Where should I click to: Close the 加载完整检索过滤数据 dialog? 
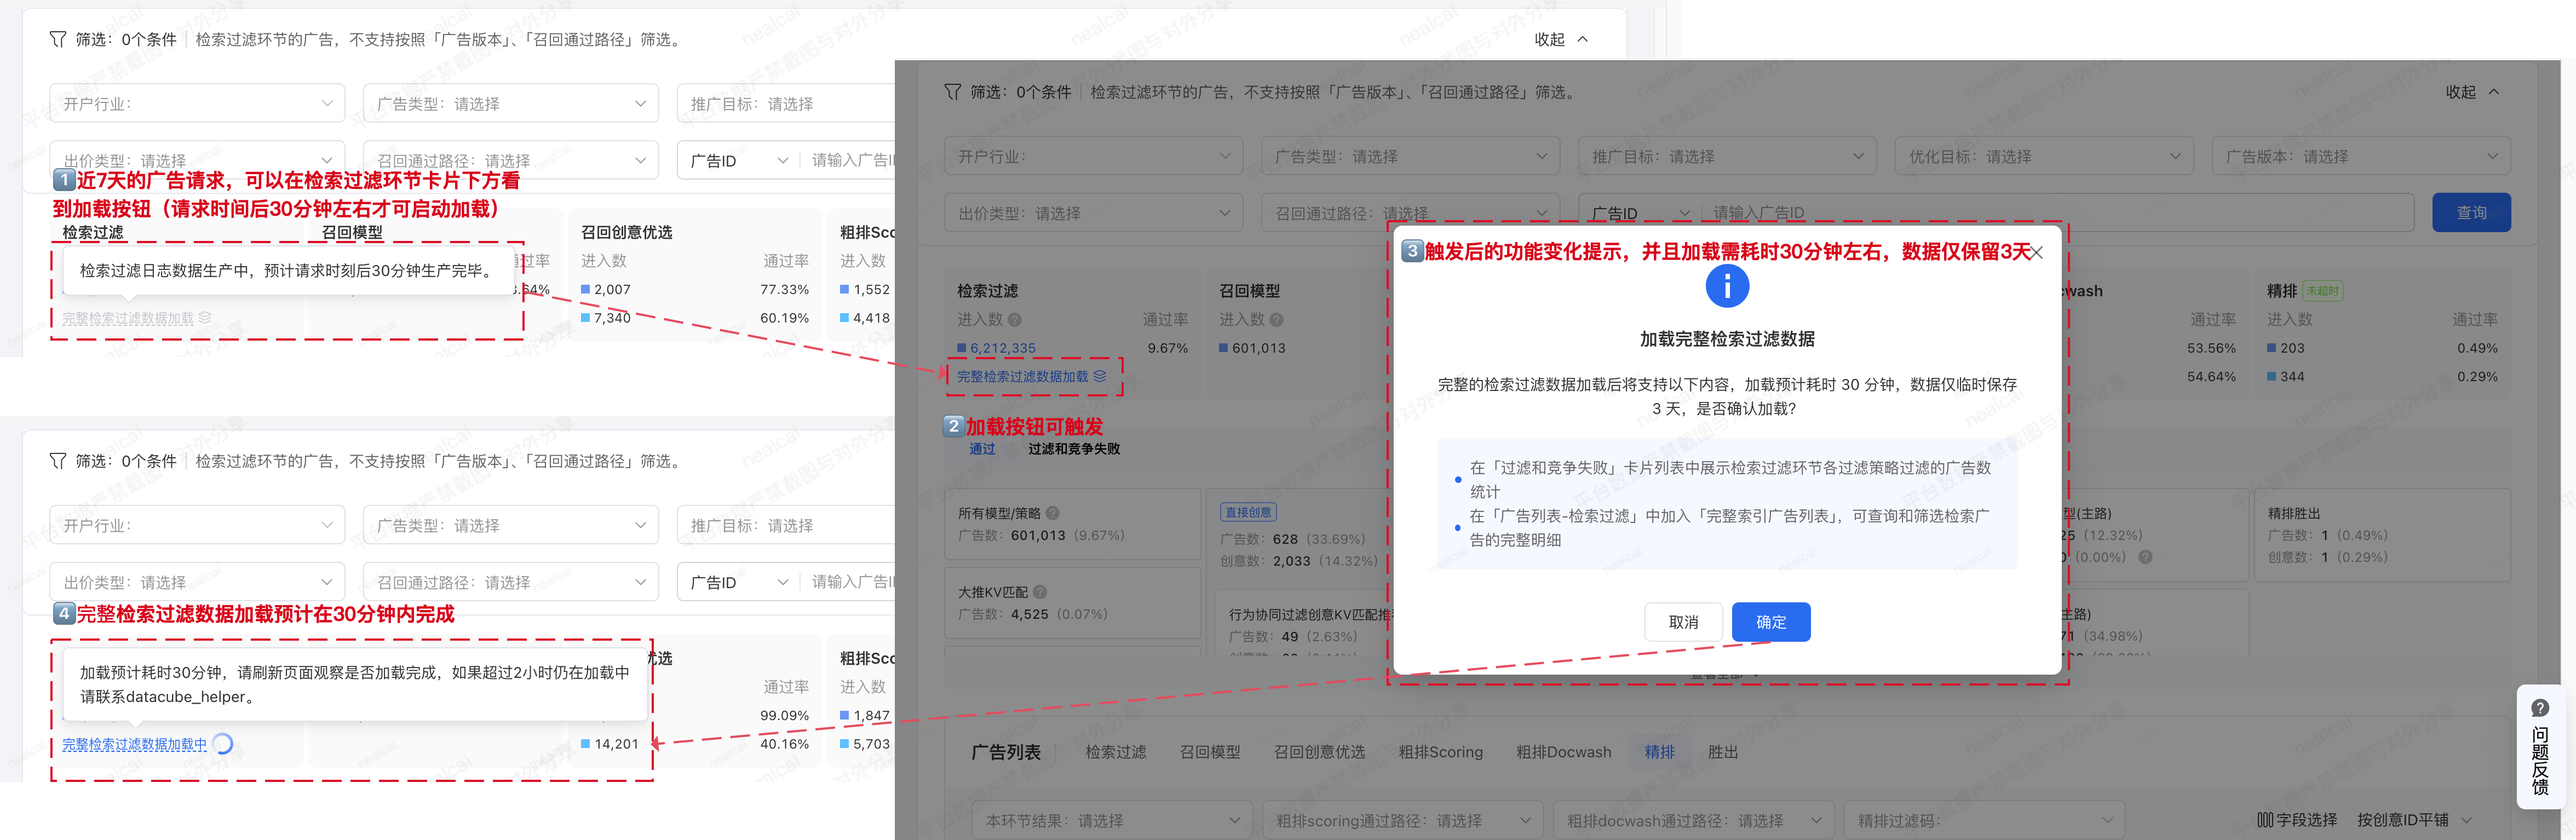pos(2037,252)
